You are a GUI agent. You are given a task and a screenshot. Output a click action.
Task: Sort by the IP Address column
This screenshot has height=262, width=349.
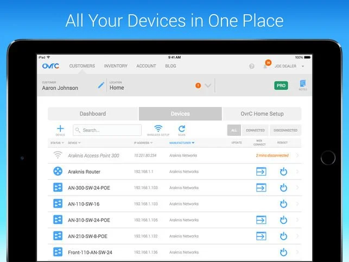coord(143,143)
